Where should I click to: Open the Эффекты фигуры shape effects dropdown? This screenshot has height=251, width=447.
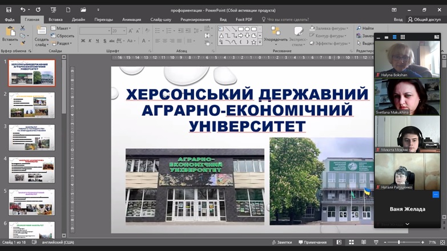point(330,43)
